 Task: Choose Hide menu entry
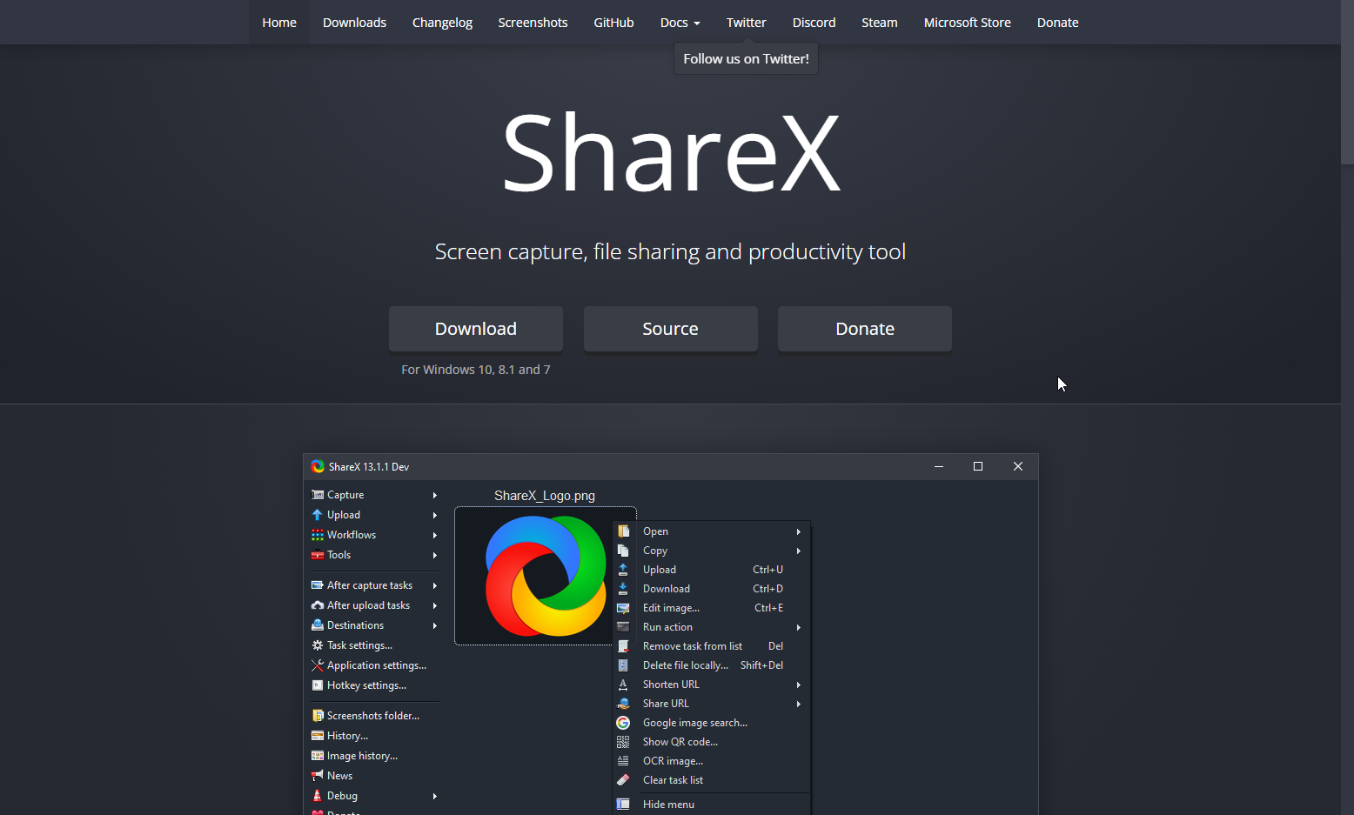pos(712,805)
